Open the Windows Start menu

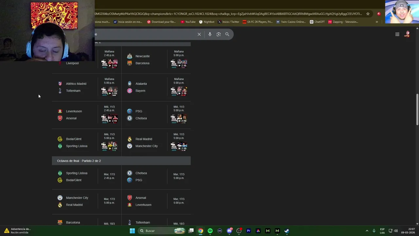pos(132,231)
